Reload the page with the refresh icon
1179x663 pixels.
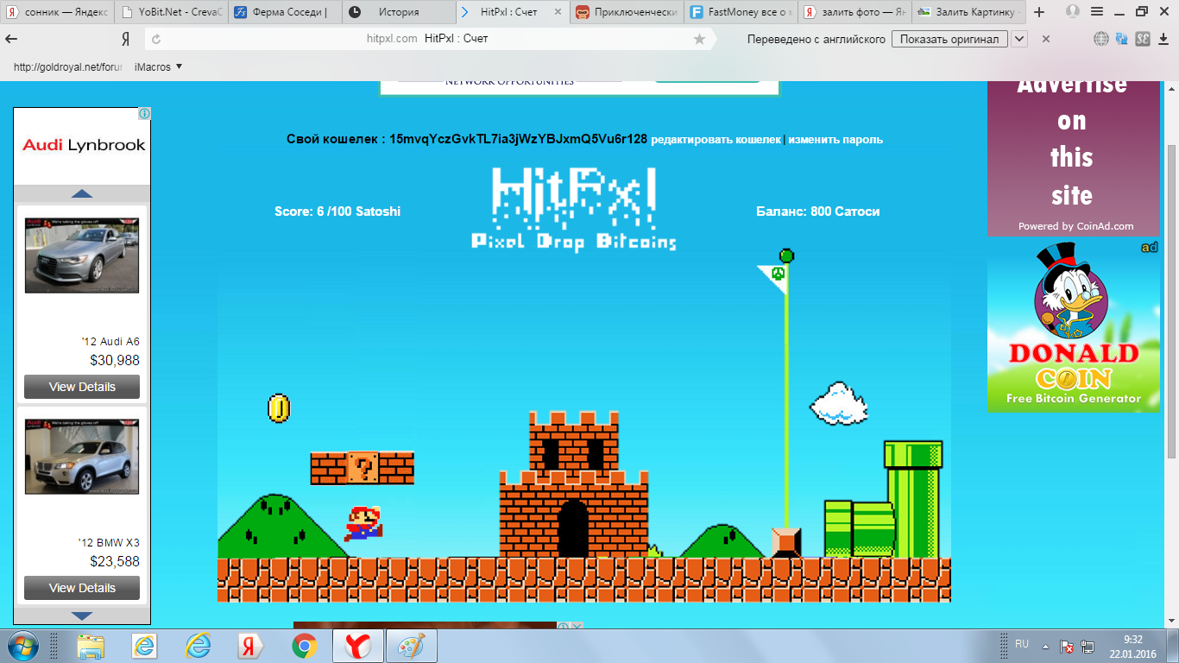click(x=156, y=39)
